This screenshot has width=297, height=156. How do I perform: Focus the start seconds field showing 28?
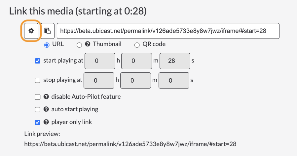[175, 61]
